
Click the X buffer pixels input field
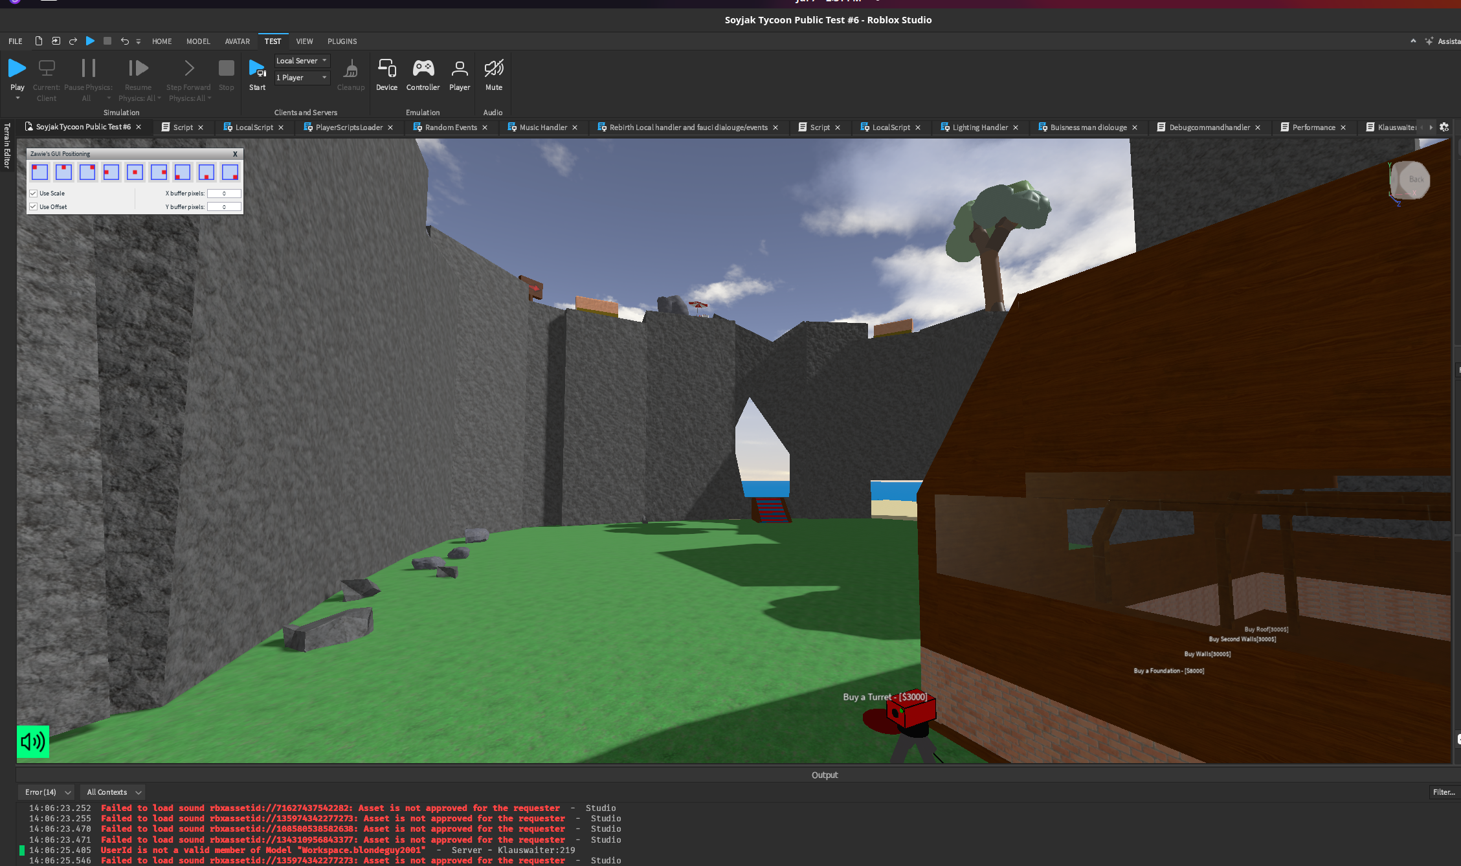click(x=224, y=194)
